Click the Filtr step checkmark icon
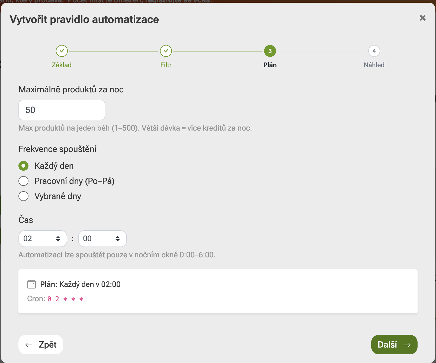436x363 pixels. tap(166, 51)
